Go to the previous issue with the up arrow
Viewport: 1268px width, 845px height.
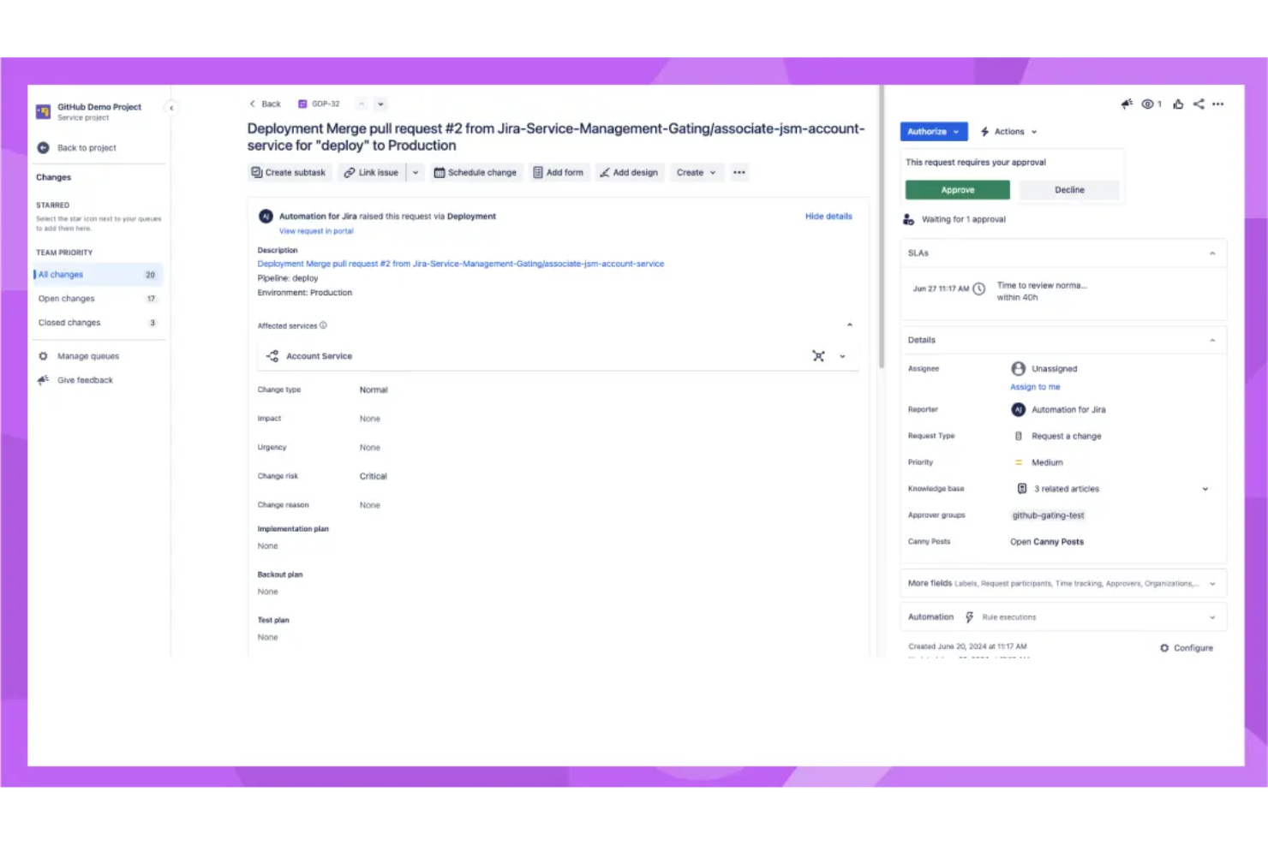tap(362, 104)
